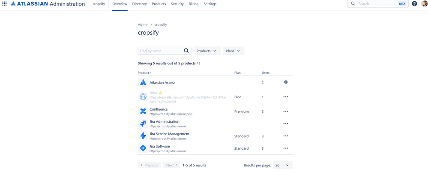Click the Jira Software product icon
The width and height of the screenshot is (428, 172).
(x=143, y=148)
